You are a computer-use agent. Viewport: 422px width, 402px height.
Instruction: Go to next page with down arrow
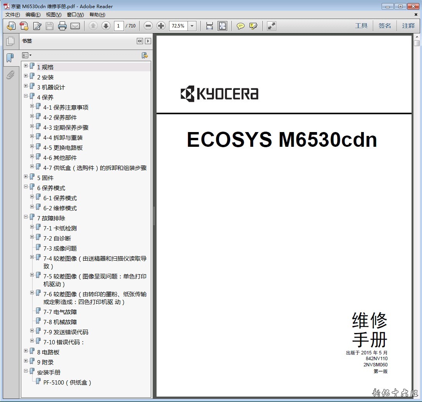(x=106, y=26)
